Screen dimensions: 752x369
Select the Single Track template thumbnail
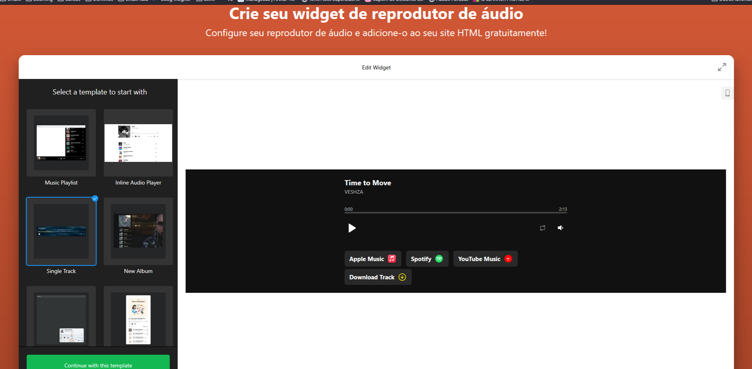click(x=61, y=231)
